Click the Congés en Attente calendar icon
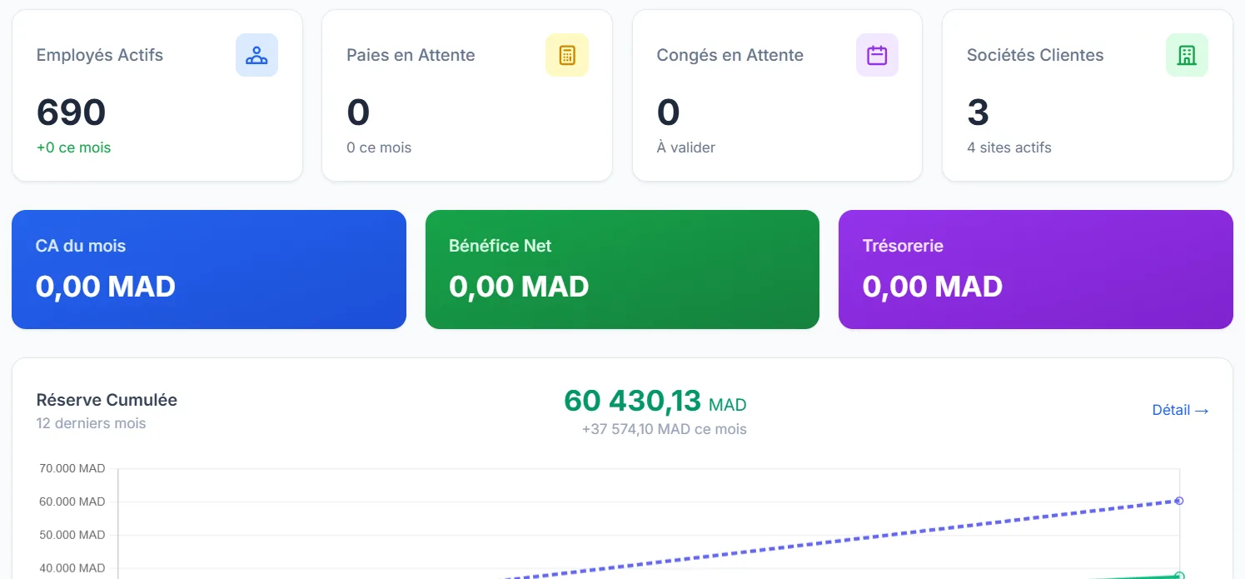This screenshot has height=579, width=1245. click(x=877, y=55)
